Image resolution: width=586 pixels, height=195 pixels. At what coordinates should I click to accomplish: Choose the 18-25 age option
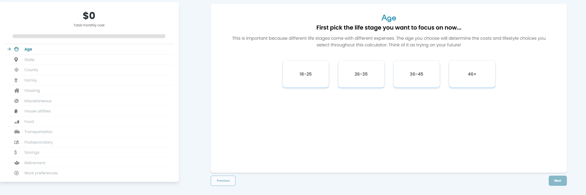pyautogui.click(x=305, y=74)
